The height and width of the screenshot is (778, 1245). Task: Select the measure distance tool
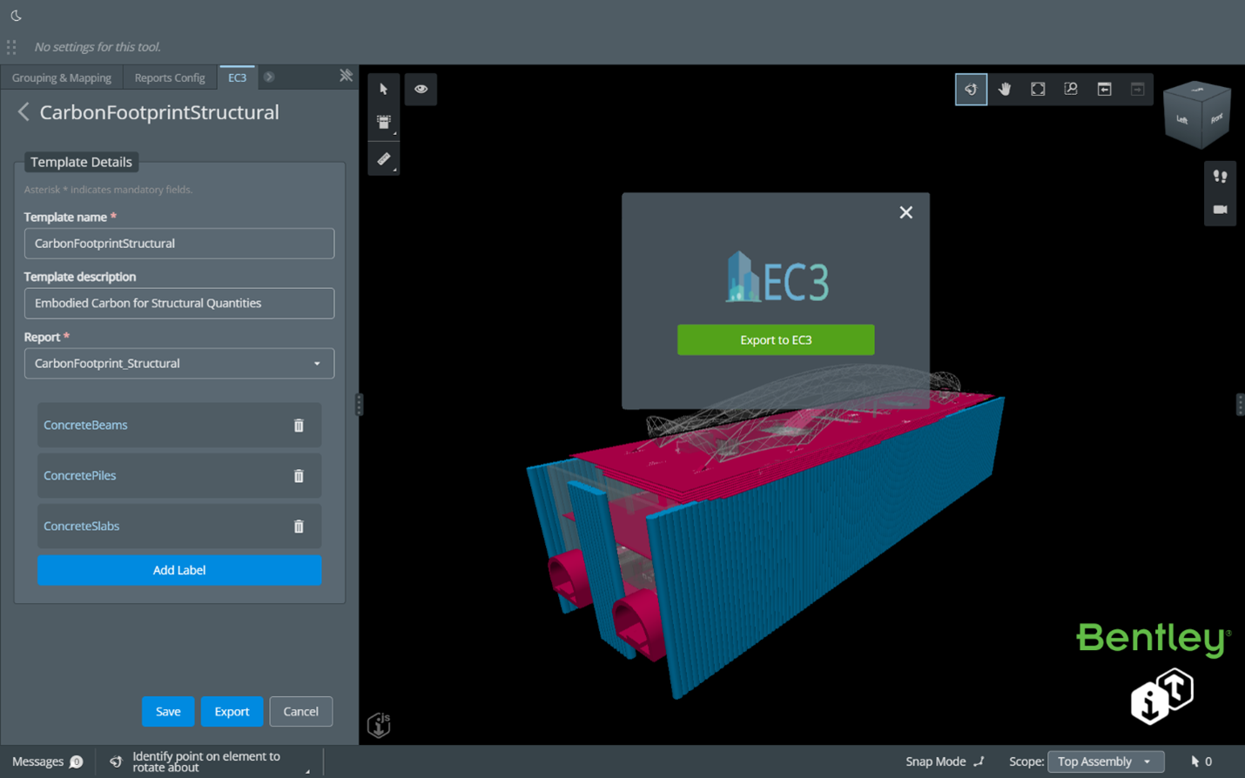pos(384,158)
